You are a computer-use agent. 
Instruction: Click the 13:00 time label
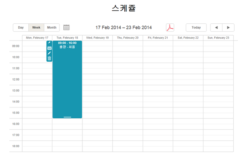coord(16,90)
